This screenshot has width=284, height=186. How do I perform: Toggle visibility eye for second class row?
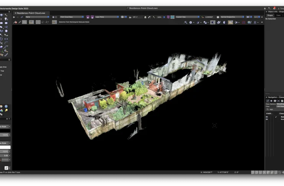267,119
